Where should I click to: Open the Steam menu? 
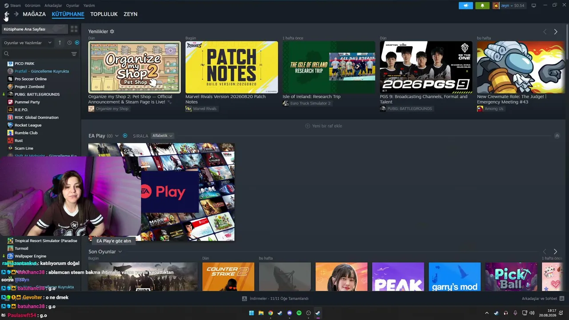click(16, 5)
